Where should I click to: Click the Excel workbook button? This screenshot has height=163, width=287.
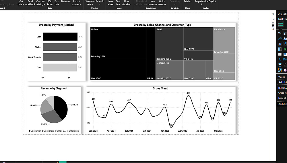point(30,3)
